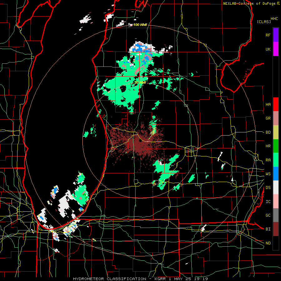Viewport: 281px width, 281px height.
Task: Click the HA red legend color swatch
Action: pos(276,104)
